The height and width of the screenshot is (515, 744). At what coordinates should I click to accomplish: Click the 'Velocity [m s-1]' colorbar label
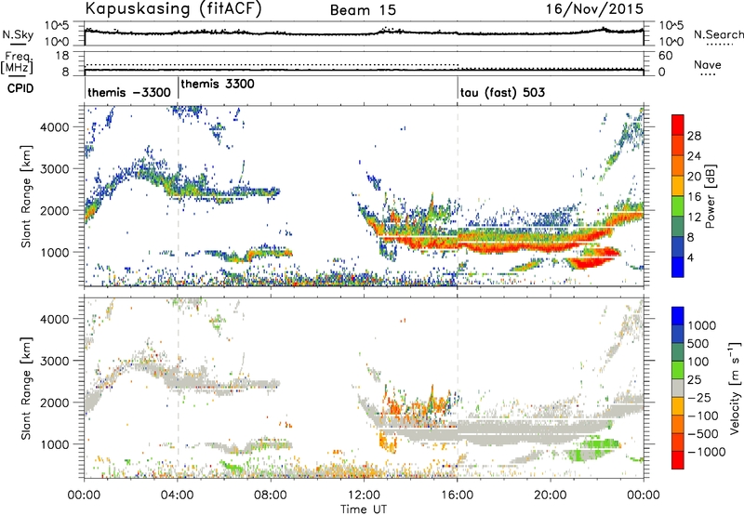pyautogui.click(x=735, y=388)
